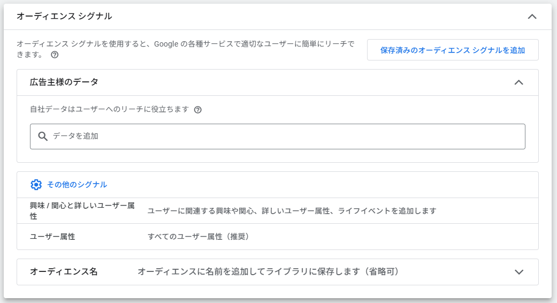557x303 pixels.
Task: Click the オーディエンス シグナル header title
Action: [x=64, y=17]
